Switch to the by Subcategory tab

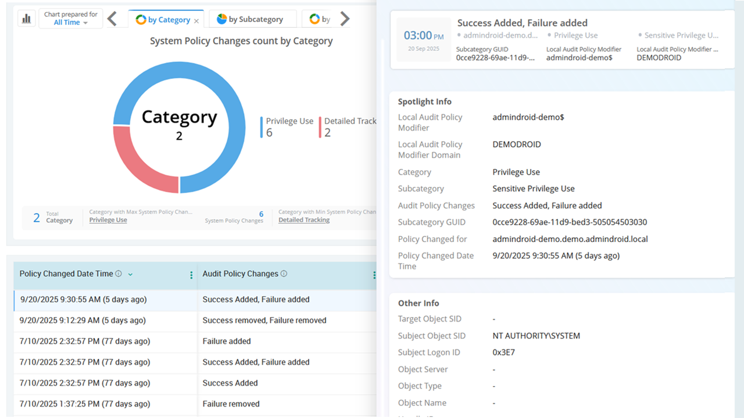pyautogui.click(x=252, y=19)
